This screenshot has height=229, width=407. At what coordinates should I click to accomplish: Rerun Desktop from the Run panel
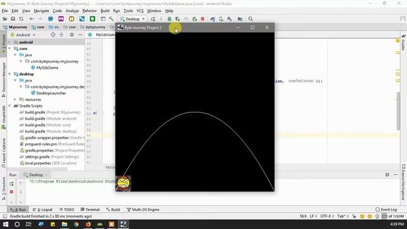11,184
